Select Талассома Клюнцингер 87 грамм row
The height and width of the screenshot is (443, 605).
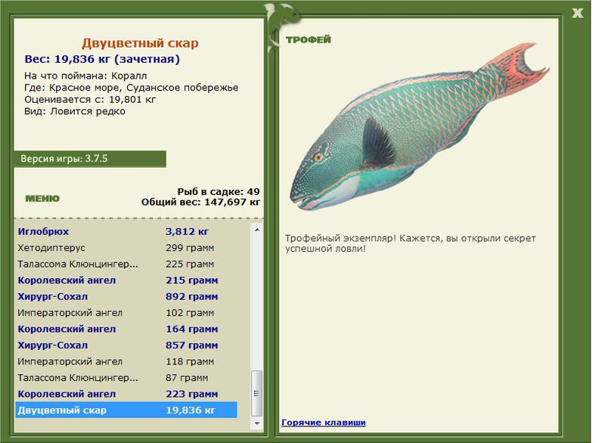(x=126, y=378)
